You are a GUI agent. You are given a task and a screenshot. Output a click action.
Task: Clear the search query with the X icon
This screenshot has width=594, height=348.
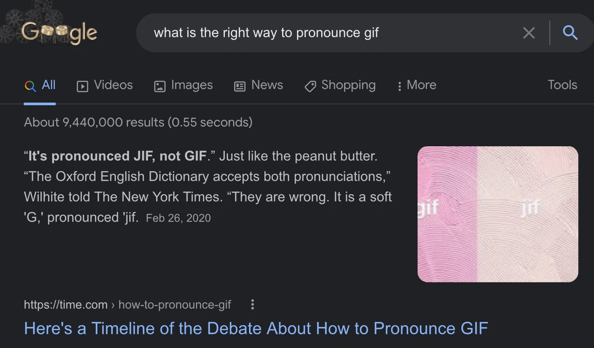529,33
